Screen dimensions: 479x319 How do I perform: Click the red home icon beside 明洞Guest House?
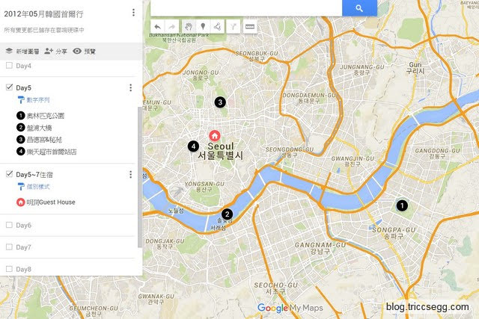coord(20,202)
